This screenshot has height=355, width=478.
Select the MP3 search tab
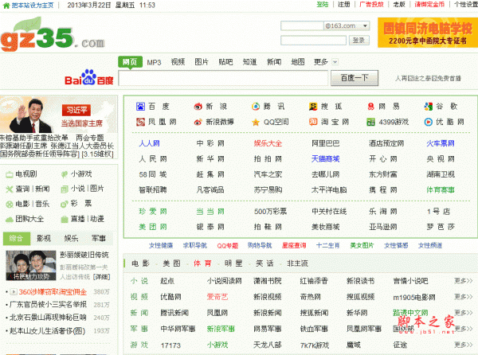pyautogui.click(x=154, y=62)
